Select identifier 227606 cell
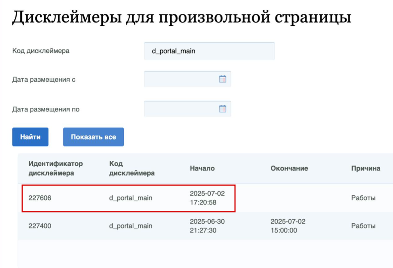This screenshot has height=268, width=393. tap(40, 198)
